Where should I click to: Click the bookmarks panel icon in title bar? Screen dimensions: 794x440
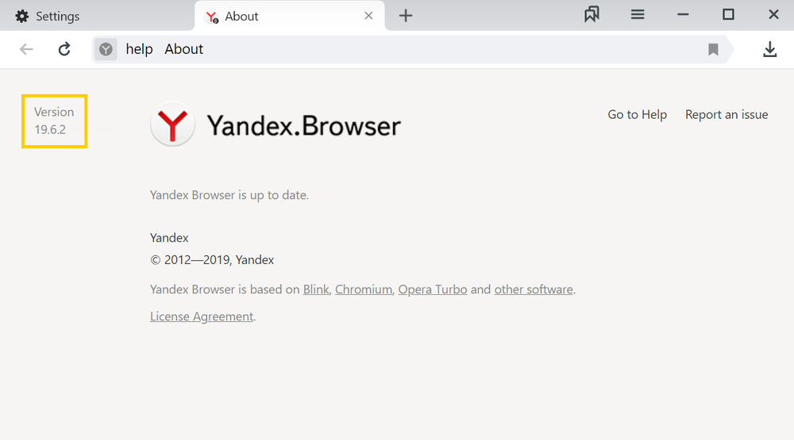click(x=592, y=15)
